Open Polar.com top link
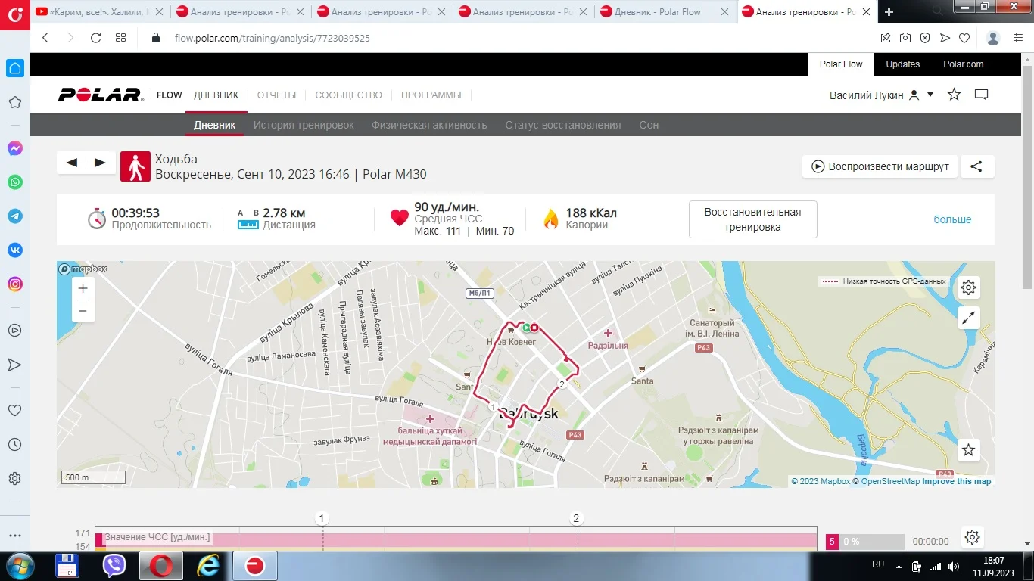Screen dimensions: 1034x581 964,64
